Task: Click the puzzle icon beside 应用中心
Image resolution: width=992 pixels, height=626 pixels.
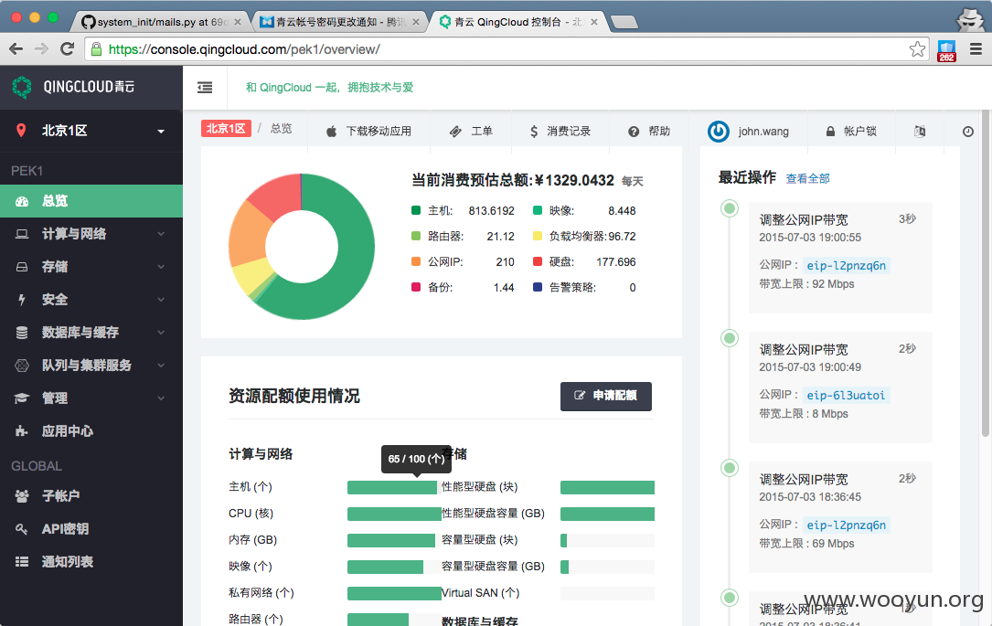Action: pyautogui.click(x=22, y=431)
